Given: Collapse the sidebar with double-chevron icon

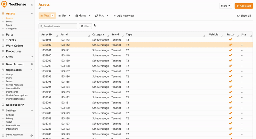Looking at the screenshot, I should tap(32, 5).
